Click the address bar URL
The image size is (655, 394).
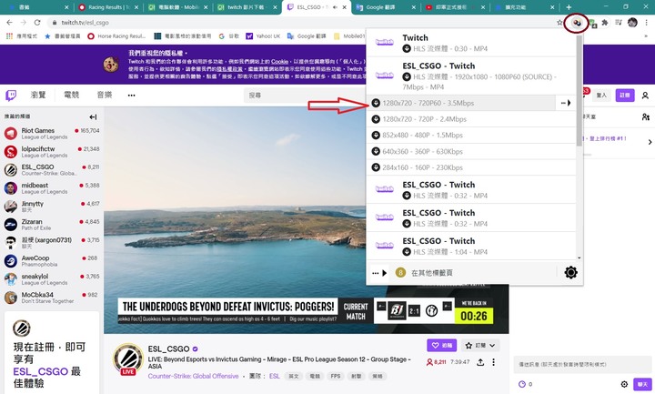85,23
